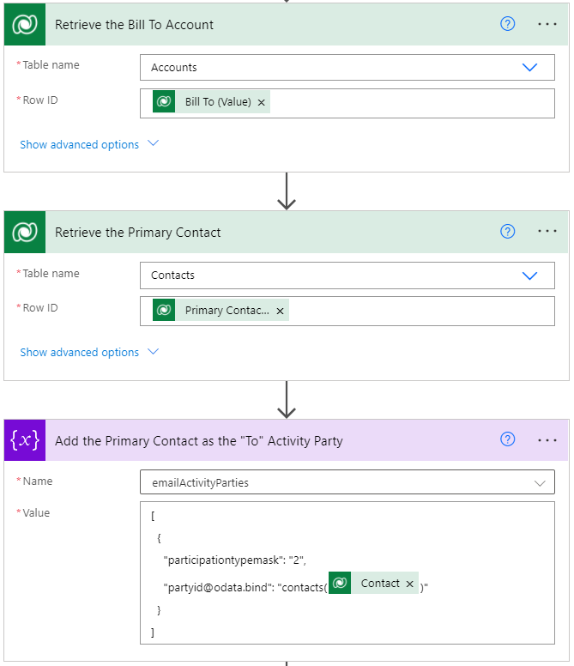This screenshot has height=666, width=574.
Task: Show advanced options for the Primary Contact step
Action: point(88,352)
